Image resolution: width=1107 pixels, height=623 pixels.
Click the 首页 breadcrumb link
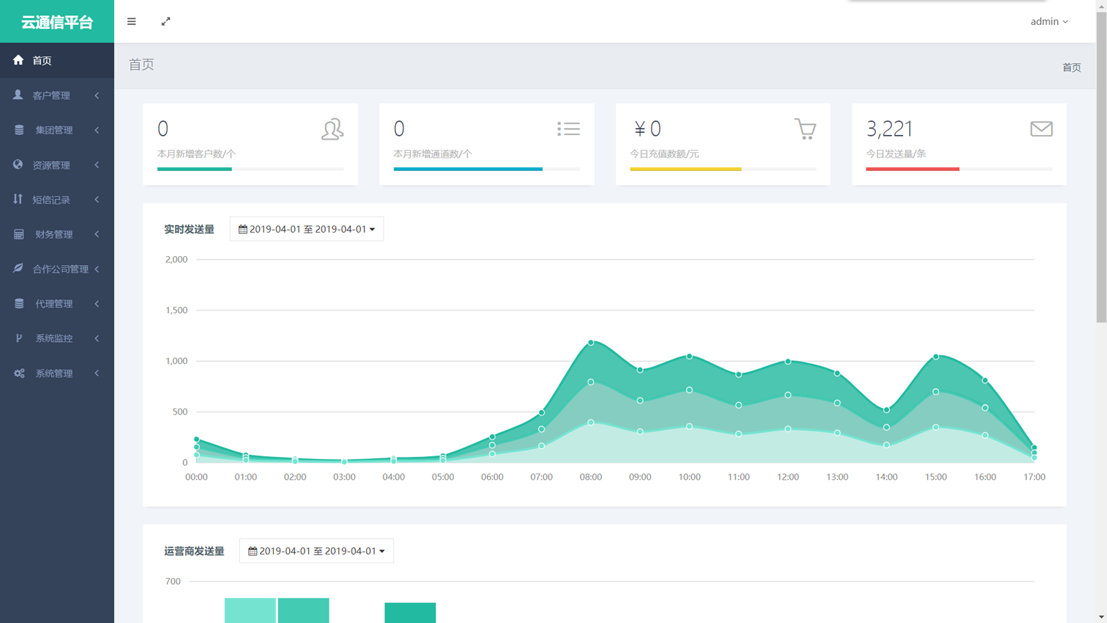1071,67
